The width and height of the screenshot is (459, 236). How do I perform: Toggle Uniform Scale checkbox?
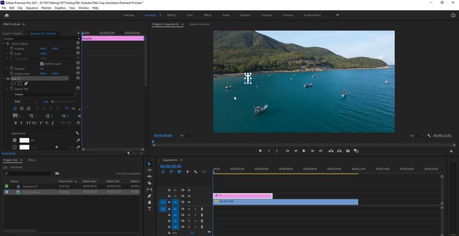coord(42,64)
